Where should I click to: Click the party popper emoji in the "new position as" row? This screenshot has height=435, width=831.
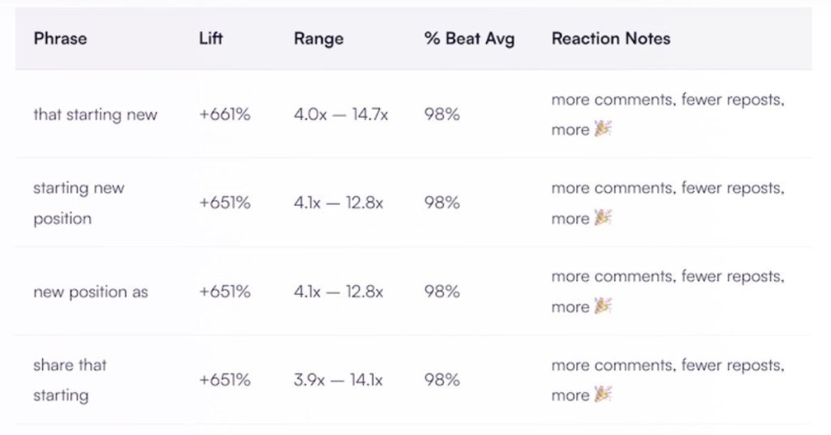tap(602, 306)
